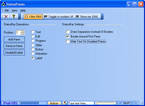Switch to 'Show me 2000' theme
This screenshot has height=106, width=145.
coord(87,17)
